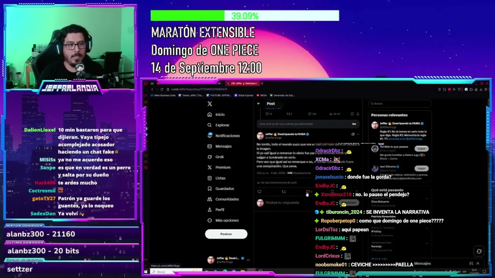Image resolution: width=495 pixels, height=278 pixels.
Task: Click the Ver button on muted post notice
Action: 354,124
